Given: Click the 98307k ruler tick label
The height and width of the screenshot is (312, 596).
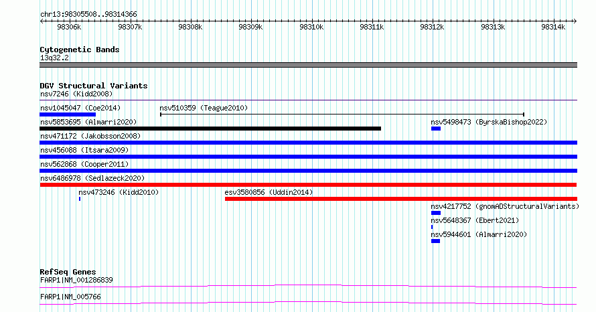Looking at the screenshot, I should 130,27.
